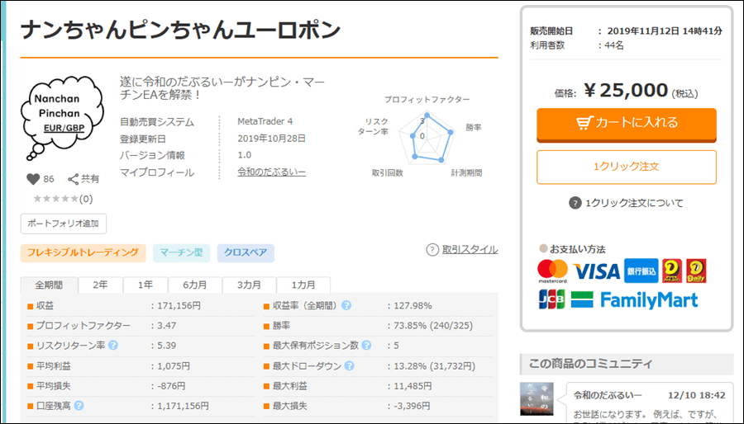Click the star rating row
744x424 pixels.
(x=62, y=199)
